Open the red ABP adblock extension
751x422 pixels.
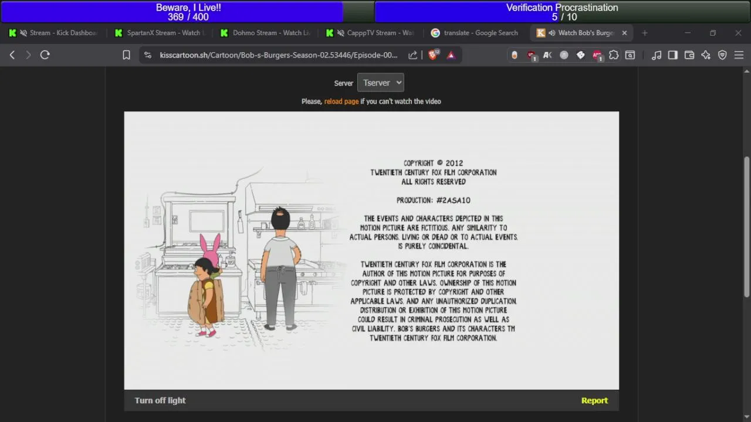coord(597,55)
